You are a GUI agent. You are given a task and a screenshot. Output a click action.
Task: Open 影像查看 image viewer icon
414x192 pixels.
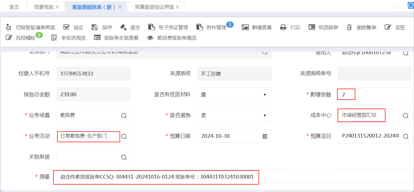[x=245, y=27]
